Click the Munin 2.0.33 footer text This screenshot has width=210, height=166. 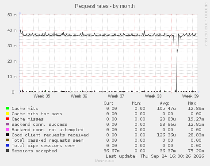pyautogui.click(x=105, y=161)
